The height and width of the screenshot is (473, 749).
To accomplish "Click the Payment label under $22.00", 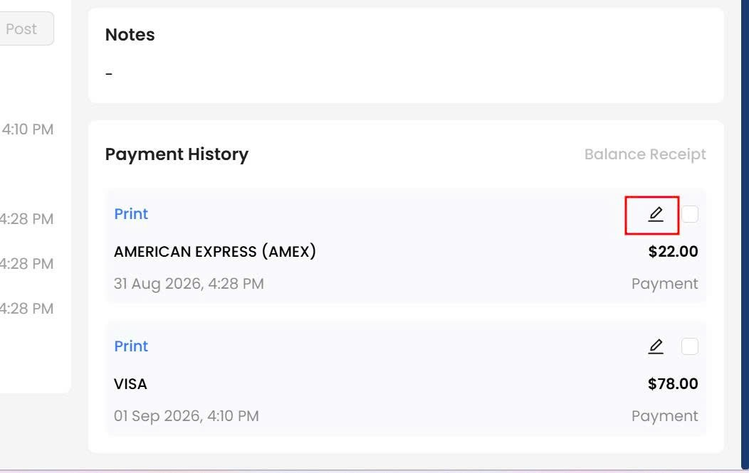I will 665,284.
